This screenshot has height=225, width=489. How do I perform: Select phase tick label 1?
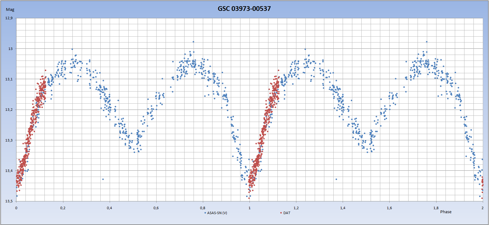click(249, 208)
